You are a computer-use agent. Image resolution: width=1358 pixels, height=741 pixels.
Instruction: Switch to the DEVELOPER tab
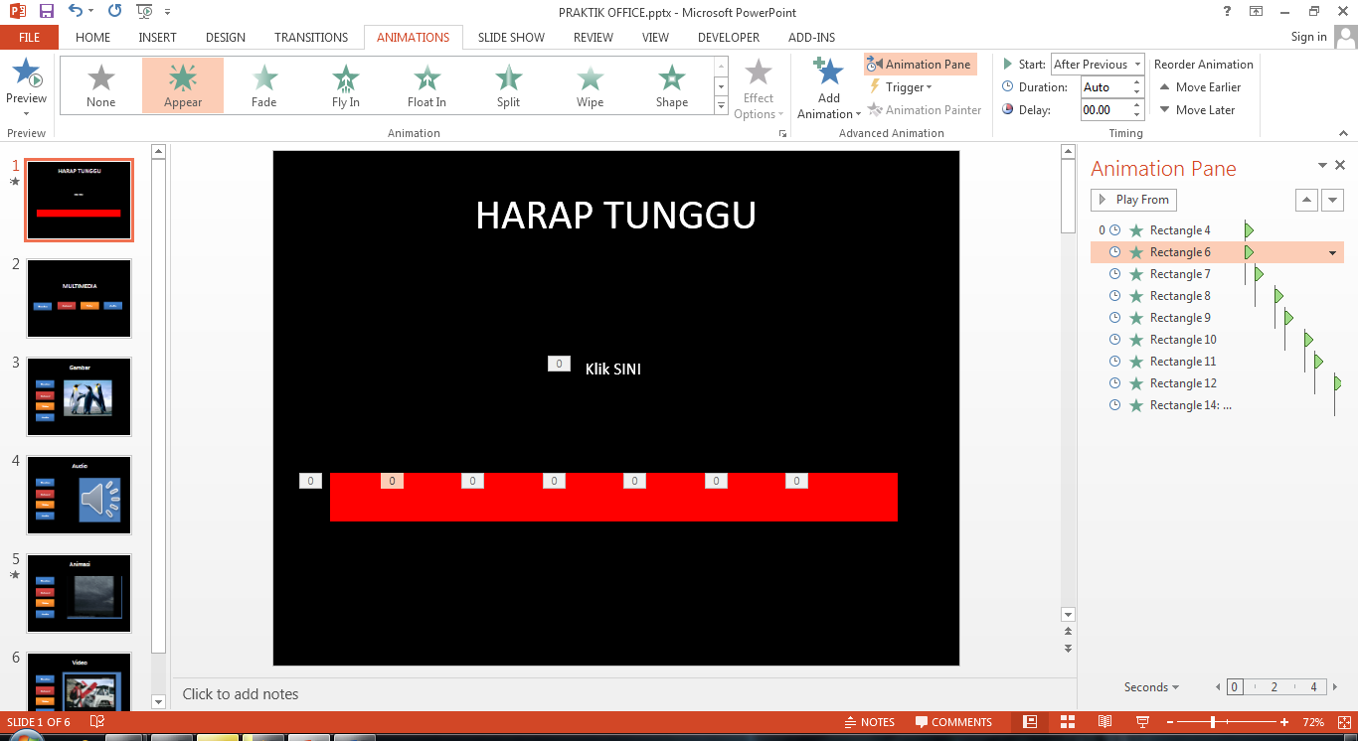(x=729, y=38)
